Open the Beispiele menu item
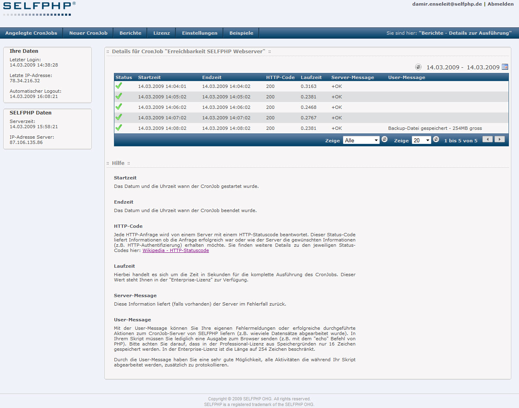Viewport: 519px width, 408px height. [241, 33]
